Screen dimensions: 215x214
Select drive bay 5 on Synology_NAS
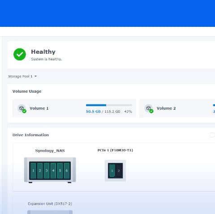tap(60, 171)
